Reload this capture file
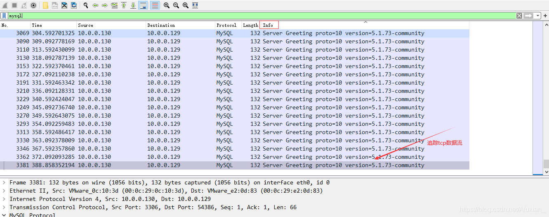 click(74, 5)
